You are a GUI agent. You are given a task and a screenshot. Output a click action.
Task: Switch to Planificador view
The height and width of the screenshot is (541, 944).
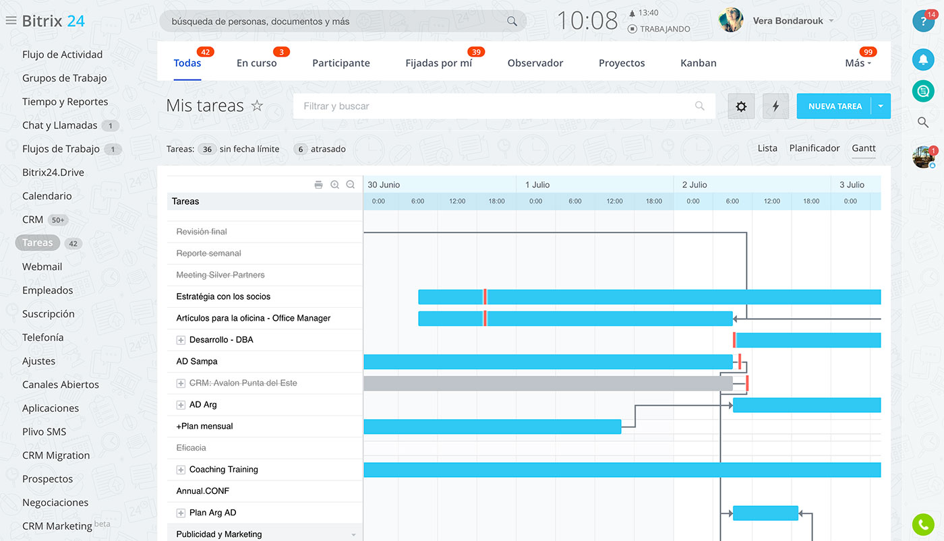point(815,148)
